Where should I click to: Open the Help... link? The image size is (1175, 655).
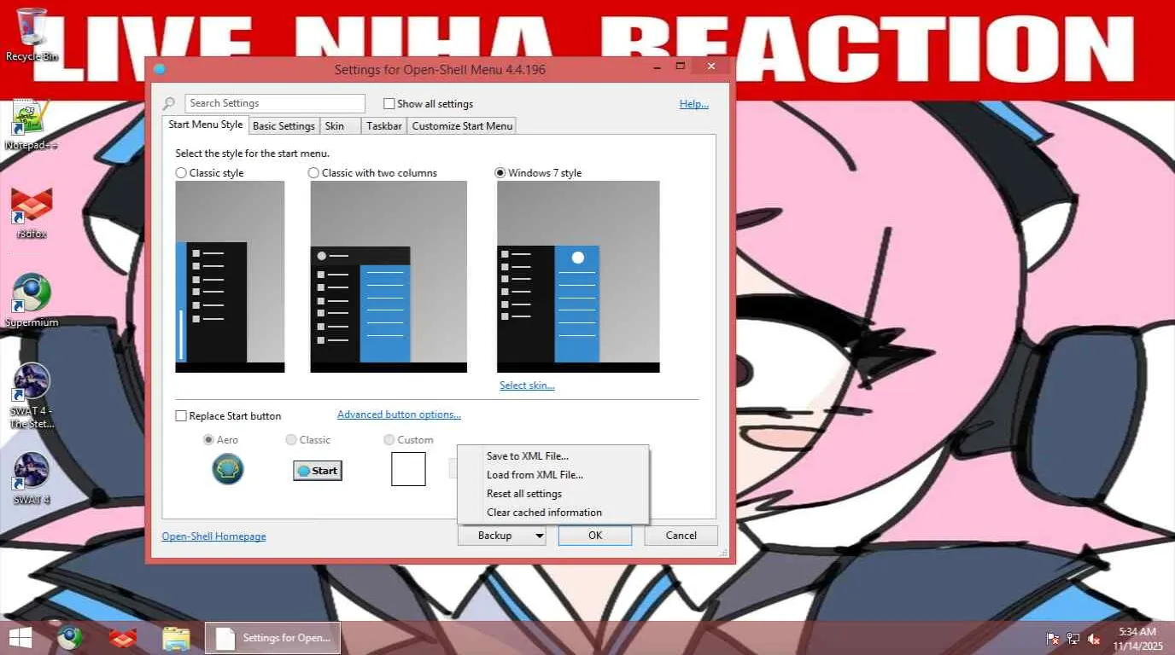694,104
